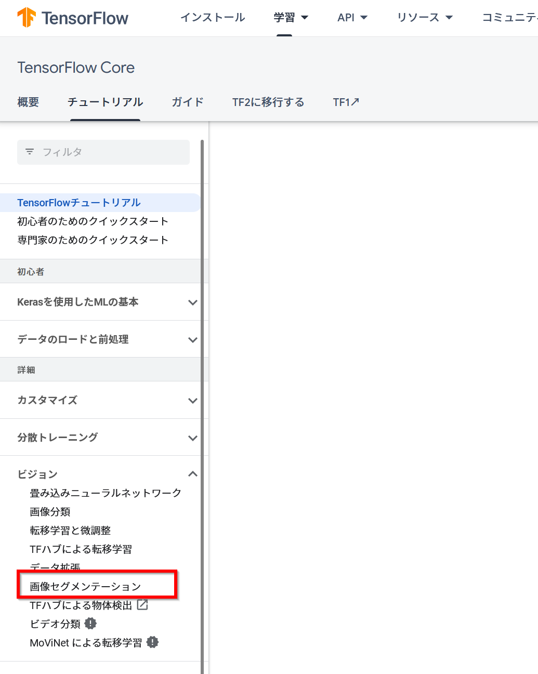Open the TF1 external tab
538x674 pixels.
tap(346, 102)
